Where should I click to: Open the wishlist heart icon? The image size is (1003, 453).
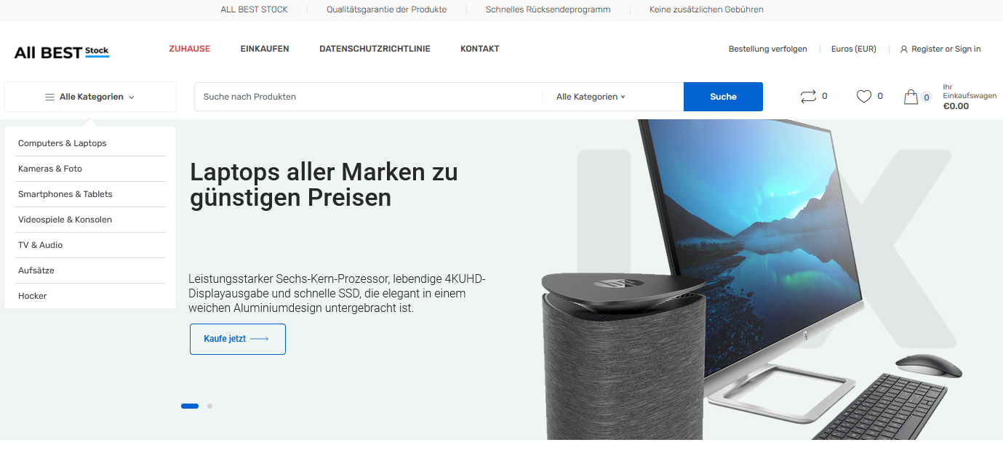click(x=863, y=97)
